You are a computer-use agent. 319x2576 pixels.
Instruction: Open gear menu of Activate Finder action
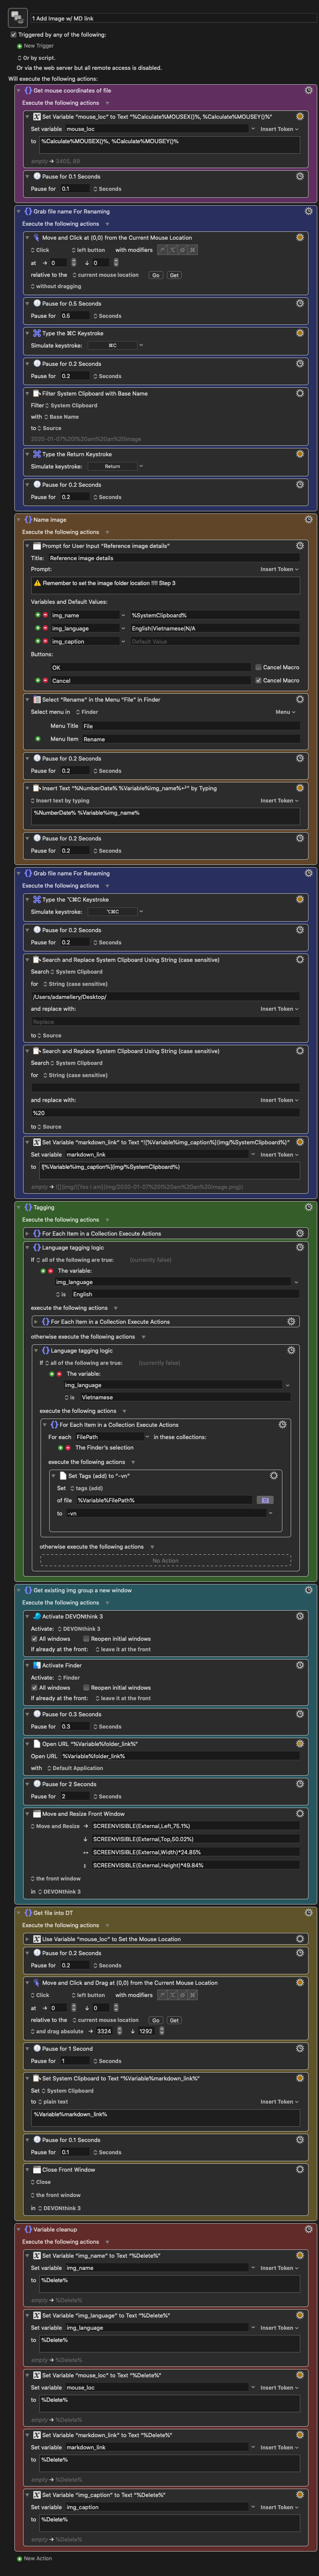point(300,1665)
